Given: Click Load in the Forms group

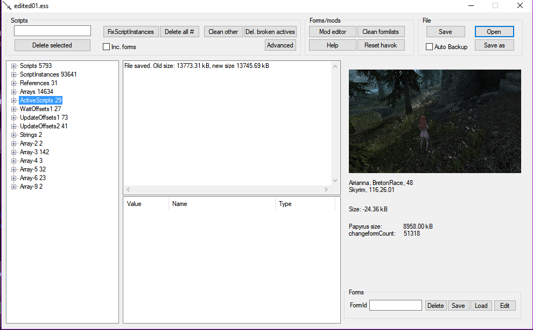Looking at the screenshot, I should [x=481, y=306].
